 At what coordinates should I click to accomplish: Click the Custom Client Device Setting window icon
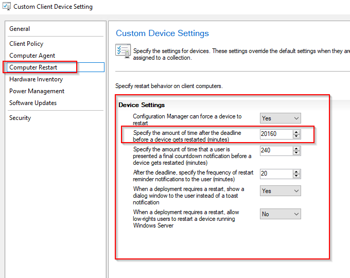tap(7, 7)
